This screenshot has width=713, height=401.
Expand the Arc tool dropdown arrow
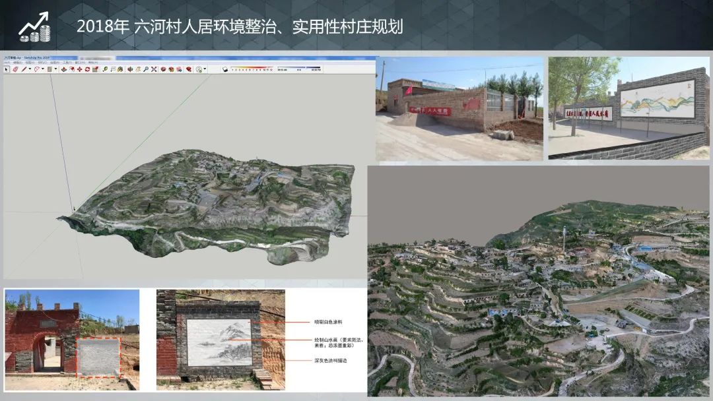click(x=44, y=69)
